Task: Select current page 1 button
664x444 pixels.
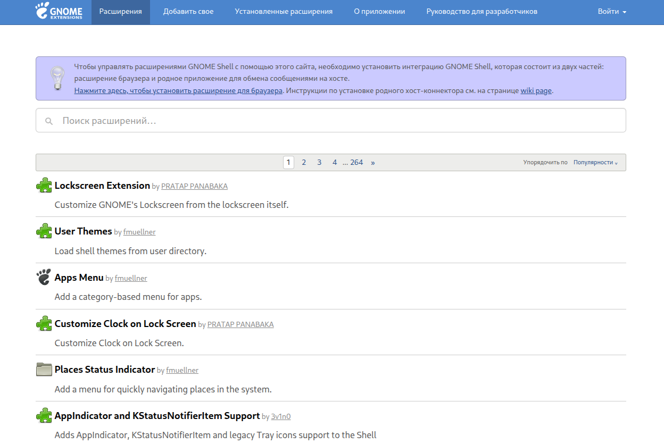Action: click(288, 162)
